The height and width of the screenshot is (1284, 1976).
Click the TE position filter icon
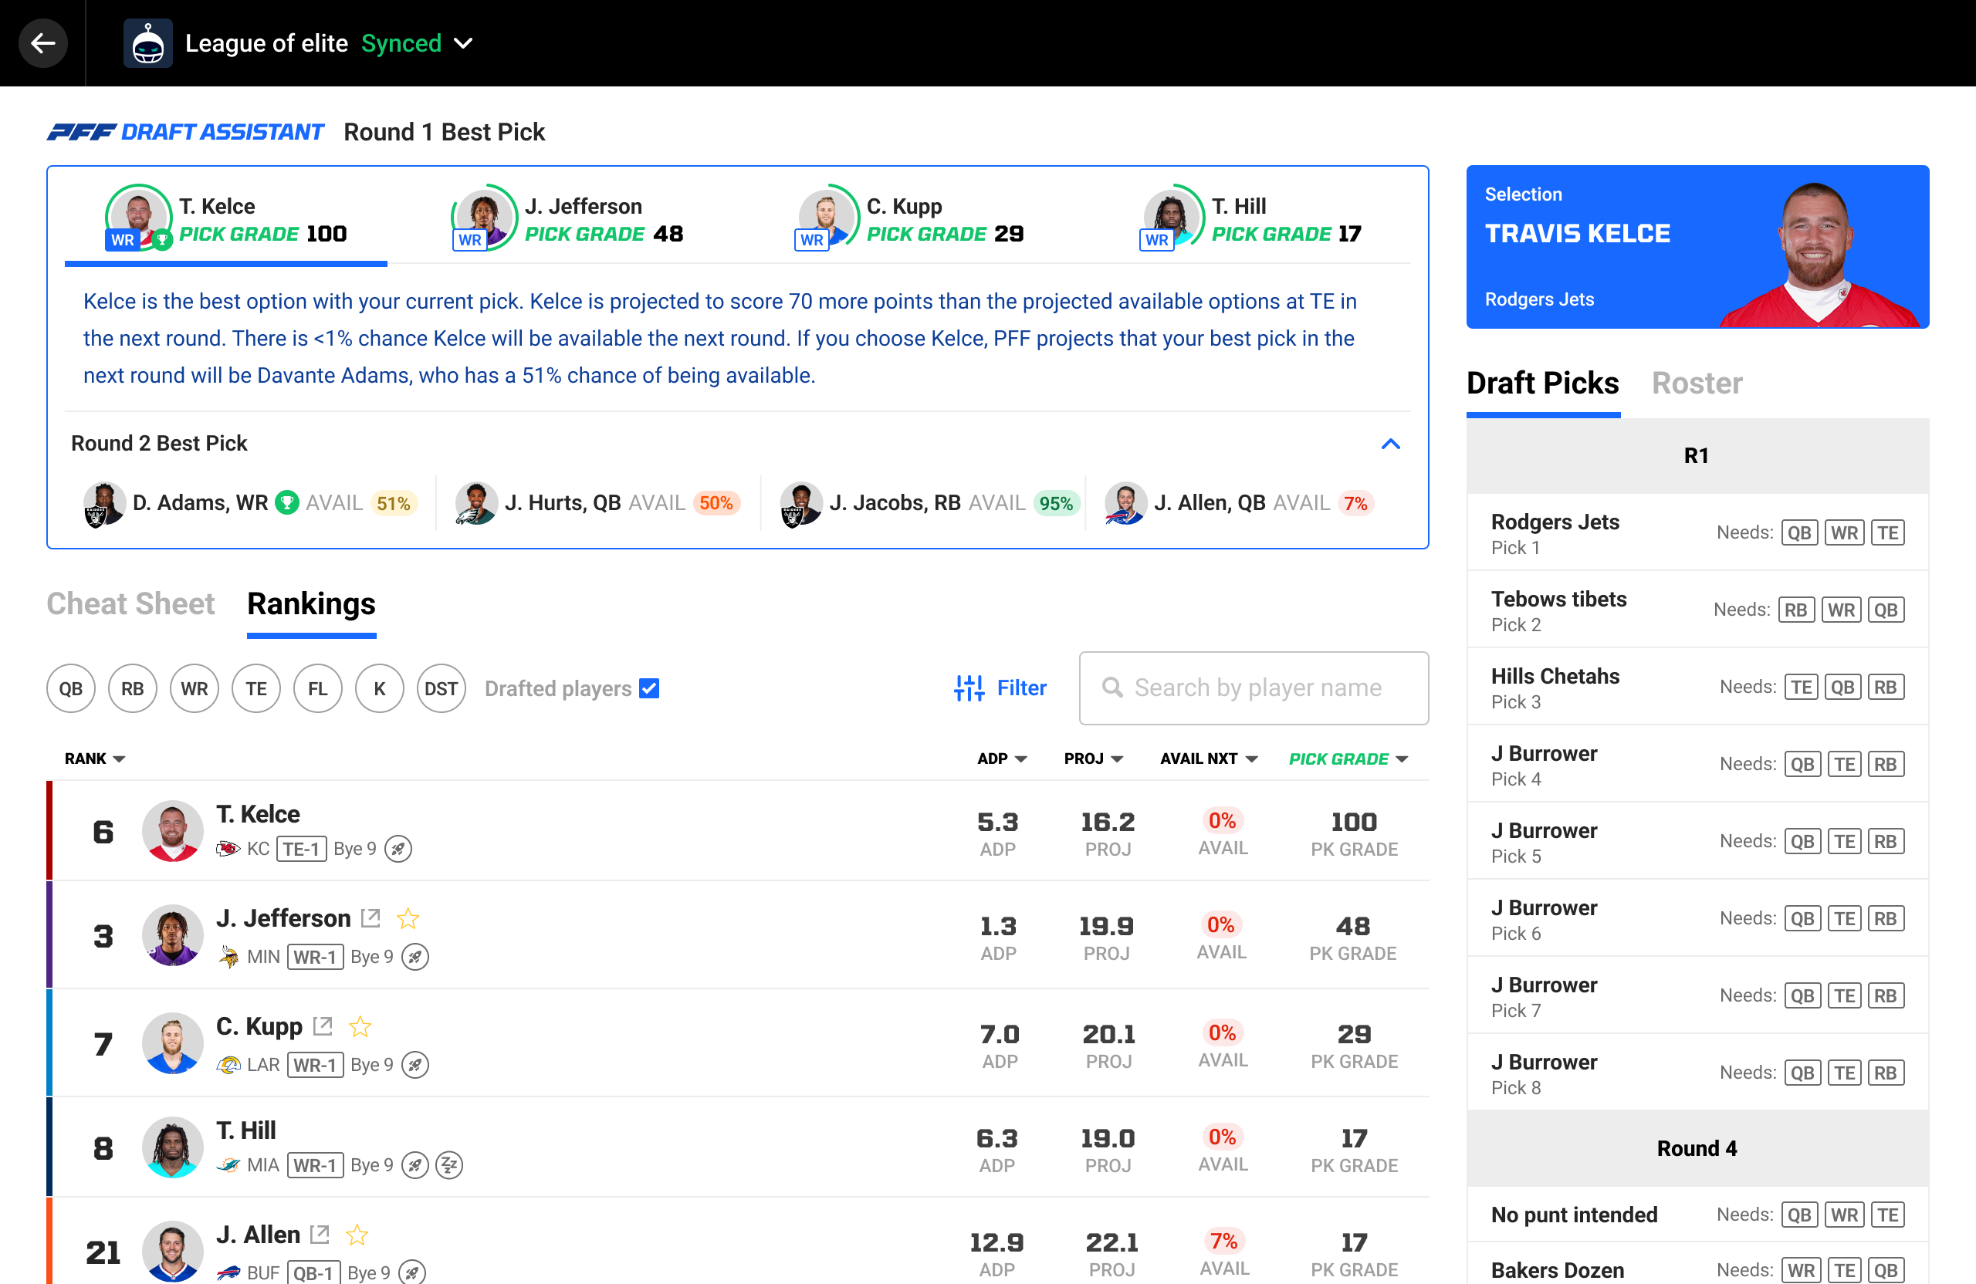[255, 688]
